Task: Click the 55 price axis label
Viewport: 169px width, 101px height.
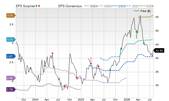Action: (x=157, y=17)
